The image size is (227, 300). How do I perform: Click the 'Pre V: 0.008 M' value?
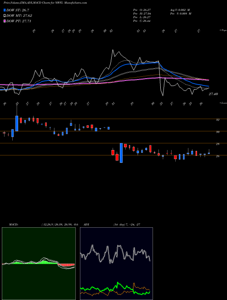coord(180,14)
